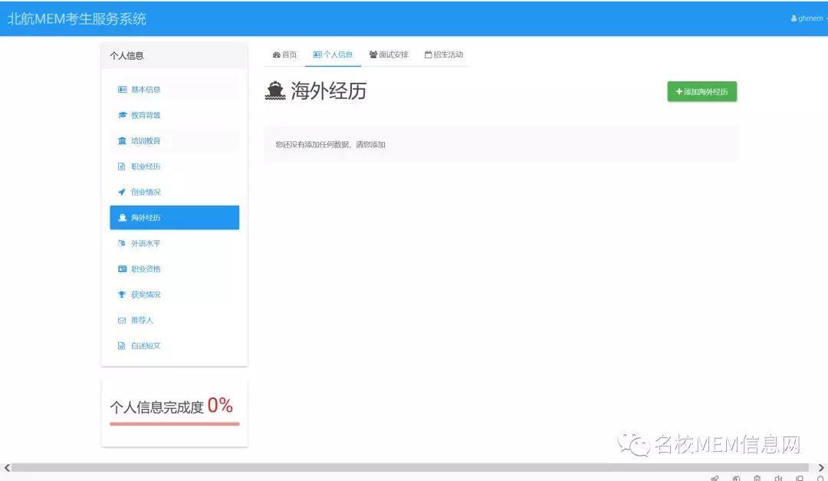
Task: Click the green 添加海外经历 button
Action: coord(701,91)
